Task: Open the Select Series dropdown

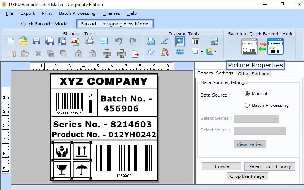Action: tap(256, 119)
